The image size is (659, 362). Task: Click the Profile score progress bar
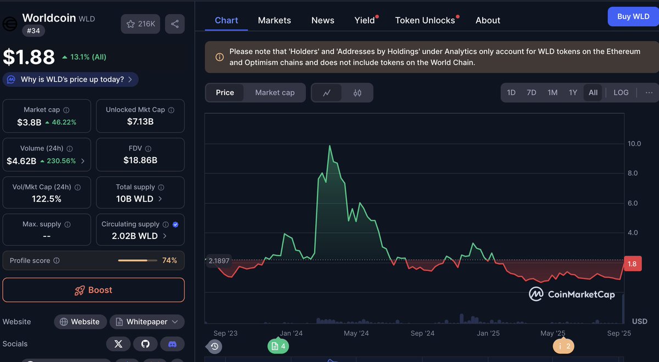[x=137, y=260]
